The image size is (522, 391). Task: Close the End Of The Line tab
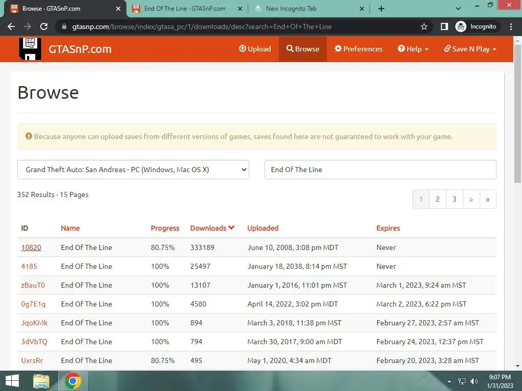(240, 9)
